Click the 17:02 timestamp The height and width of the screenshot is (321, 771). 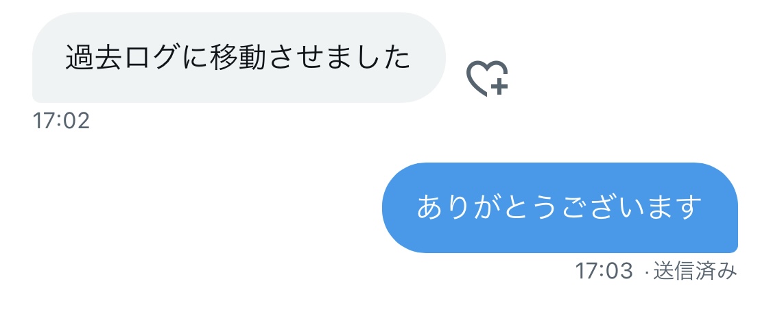[x=62, y=121]
